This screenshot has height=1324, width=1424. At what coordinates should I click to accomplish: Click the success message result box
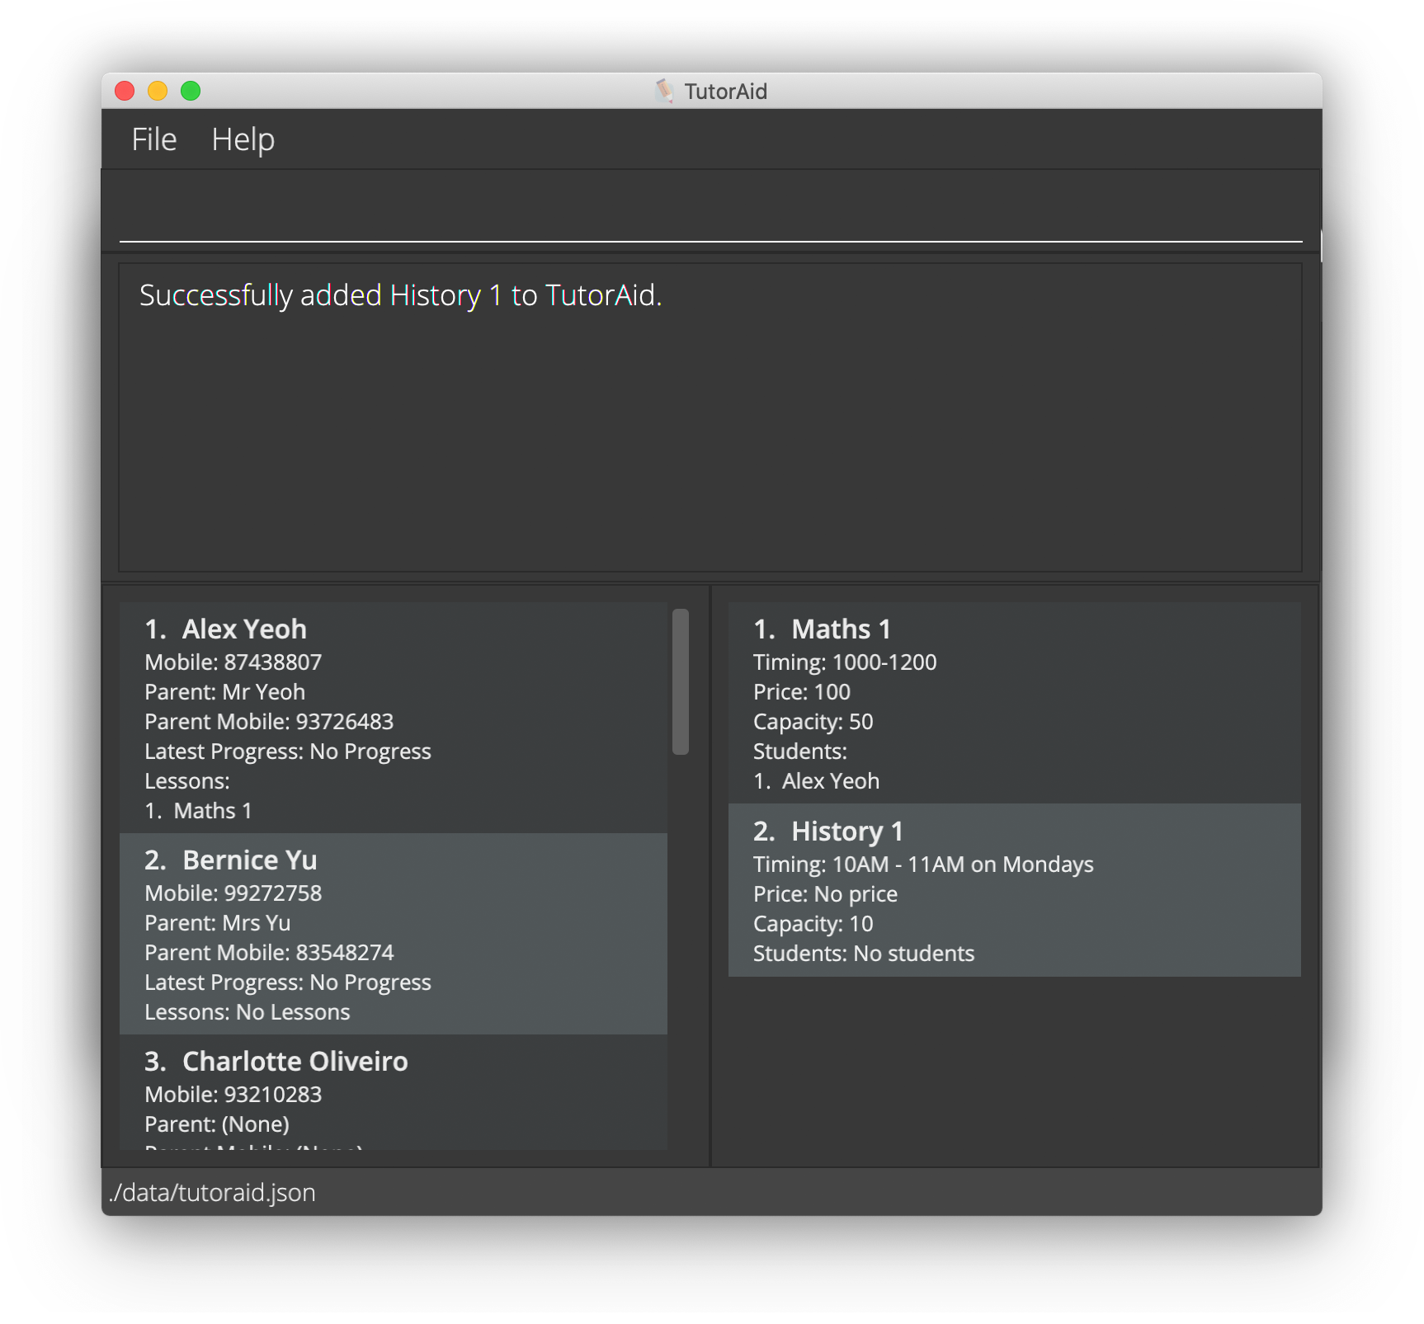pos(710,417)
